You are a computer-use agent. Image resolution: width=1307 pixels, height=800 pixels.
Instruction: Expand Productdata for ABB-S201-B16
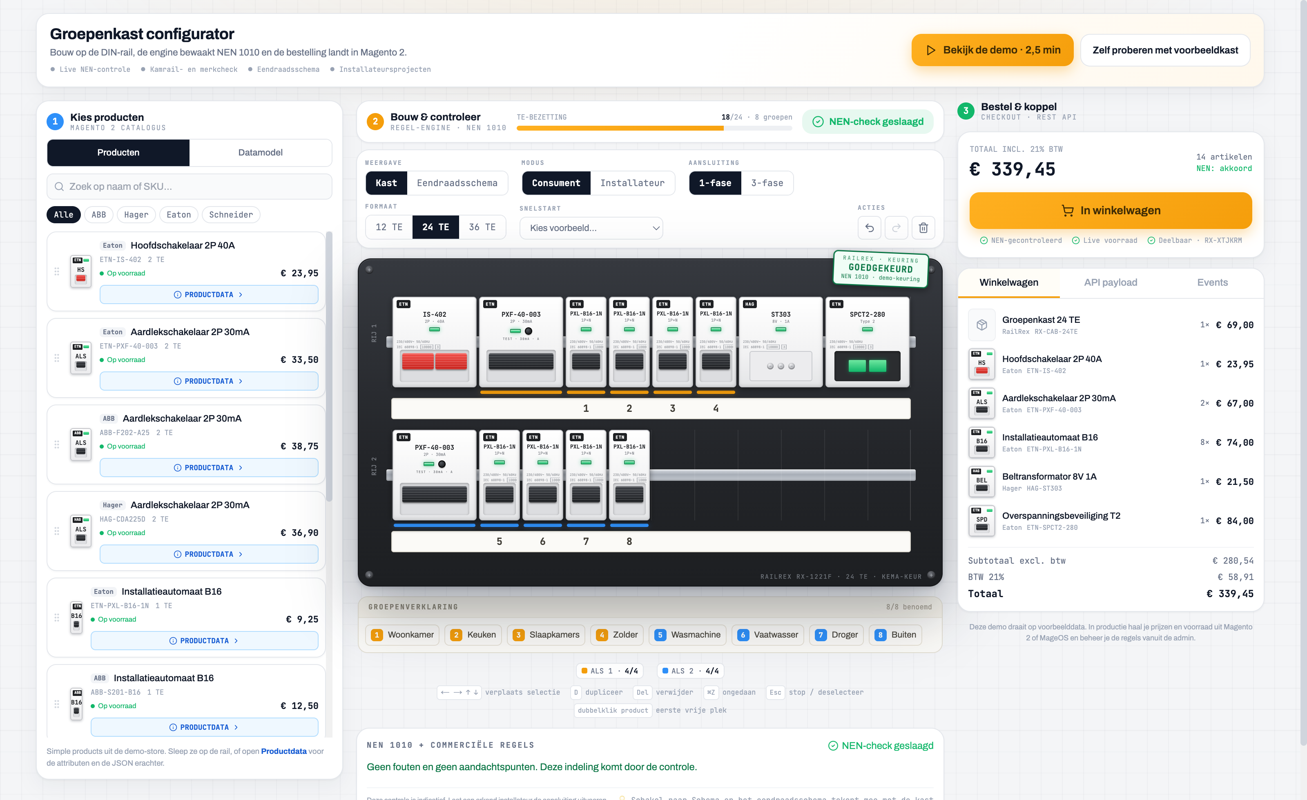pyautogui.click(x=204, y=727)
